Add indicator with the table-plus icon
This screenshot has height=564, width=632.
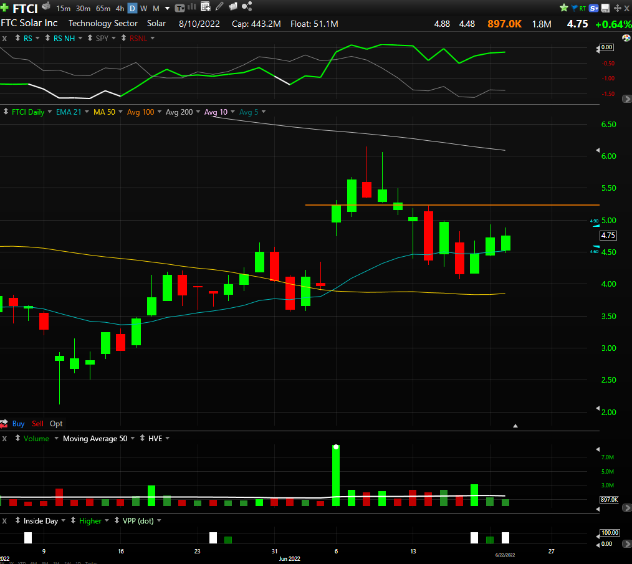tap(206, 6)
